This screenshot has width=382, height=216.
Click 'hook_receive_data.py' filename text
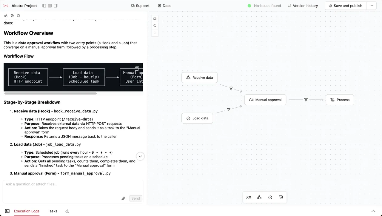[x=76, y=111]
